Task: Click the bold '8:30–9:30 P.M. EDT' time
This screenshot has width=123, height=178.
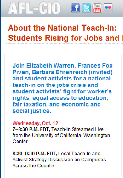Action: tap(35, 153)
